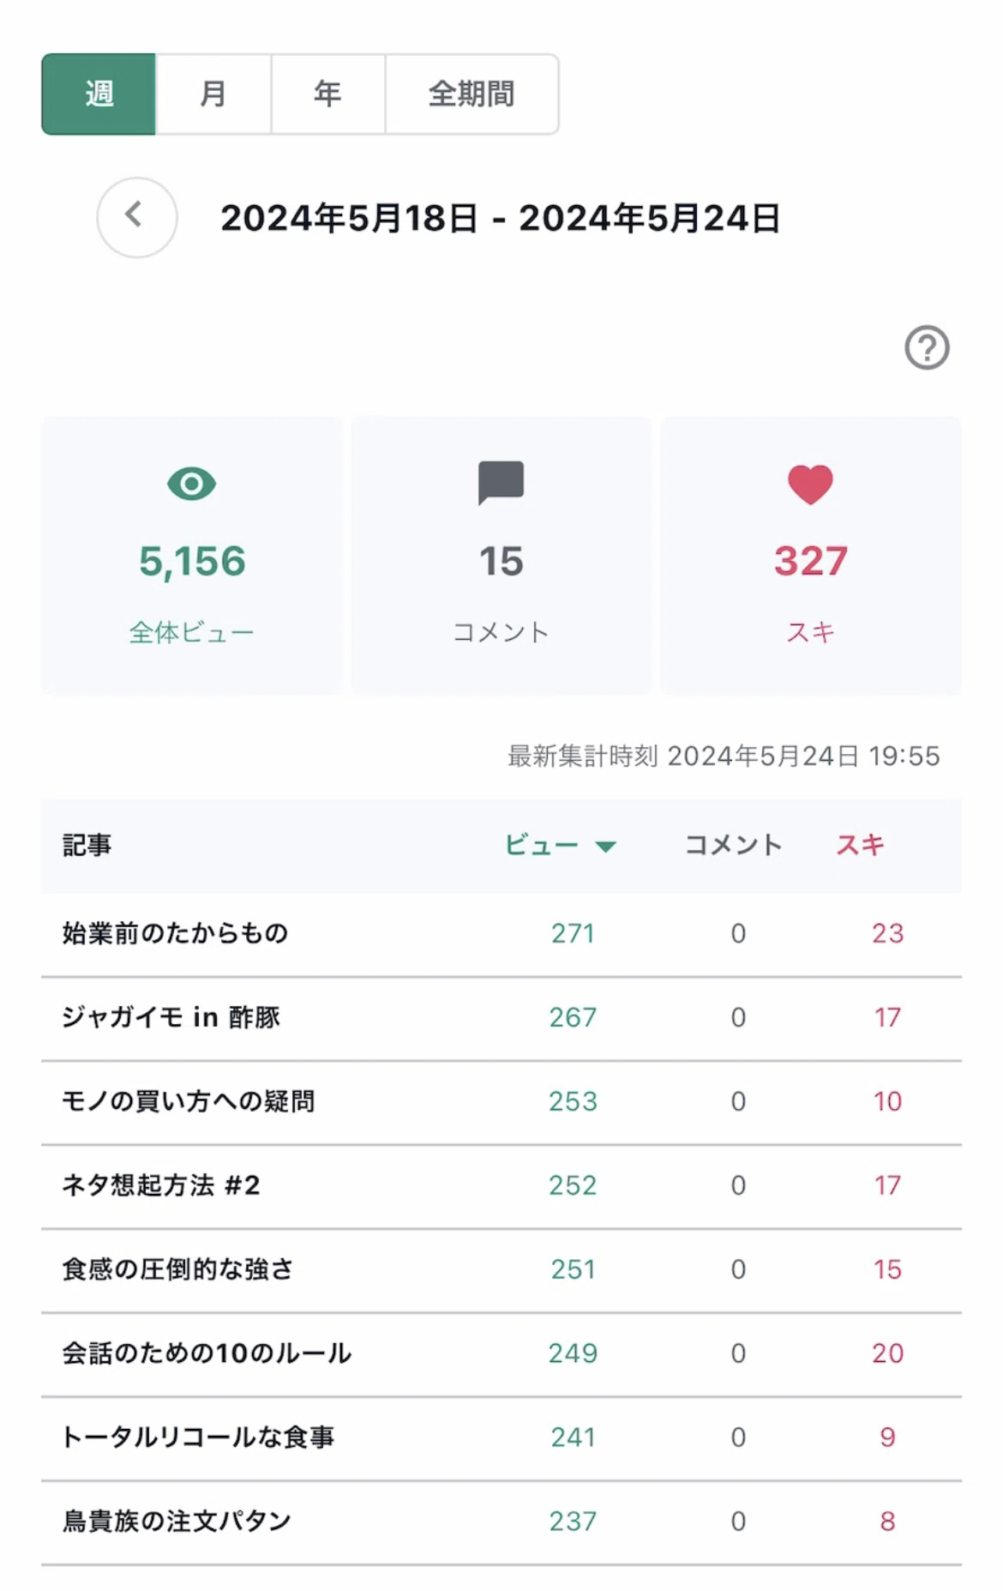This screenshot has height=1591, width=1003.
Task: Switch to the 年 (year) tab
Action: (327, 93)
